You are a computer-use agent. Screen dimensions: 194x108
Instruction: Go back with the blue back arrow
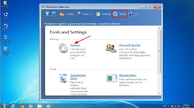tap(48, 14)
